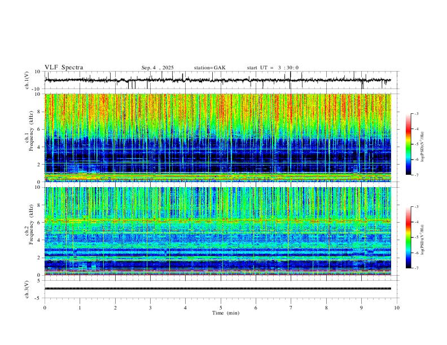Image resolution: width=447 pixels, height=345 pixels.
Task: Click the time axis tick label '0'
Action: coord(45,308)
